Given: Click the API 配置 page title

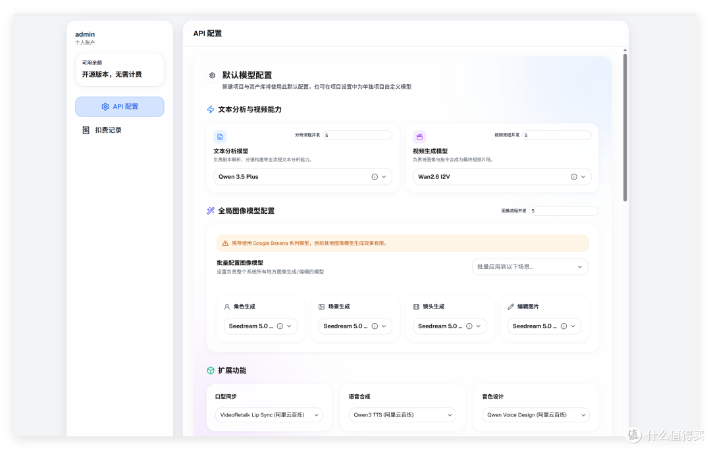Looking at the screenshot, I should click(x=207, y=34).
